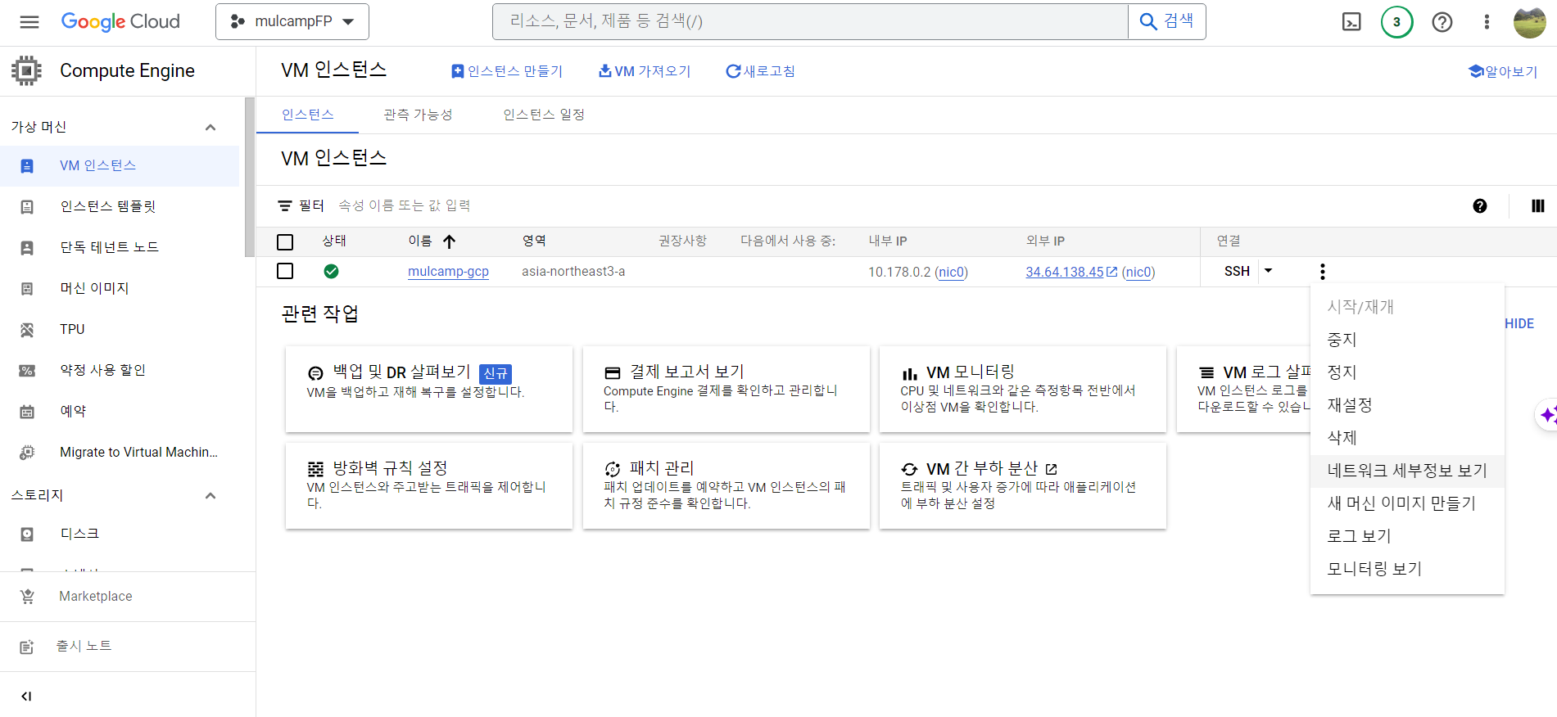Click the filter help question mark icon
This screenshot has width=1557, height=717.
pyautogui.click(x=1479, y=206)
